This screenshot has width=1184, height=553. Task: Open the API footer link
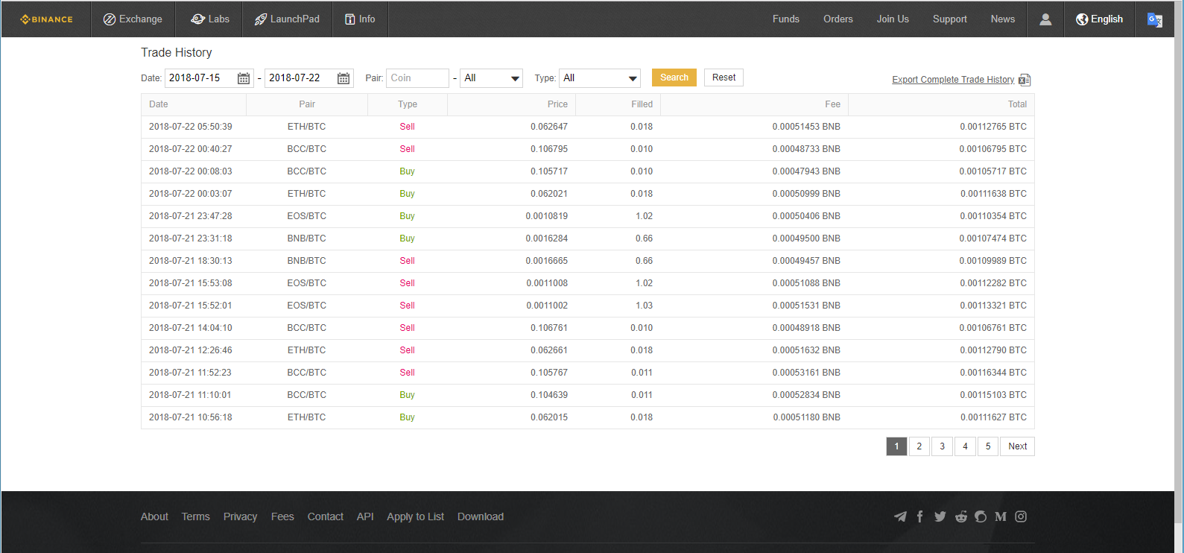365,516
